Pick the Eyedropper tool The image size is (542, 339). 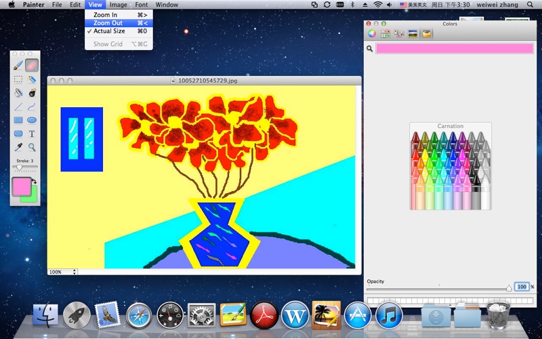(18, 147)
